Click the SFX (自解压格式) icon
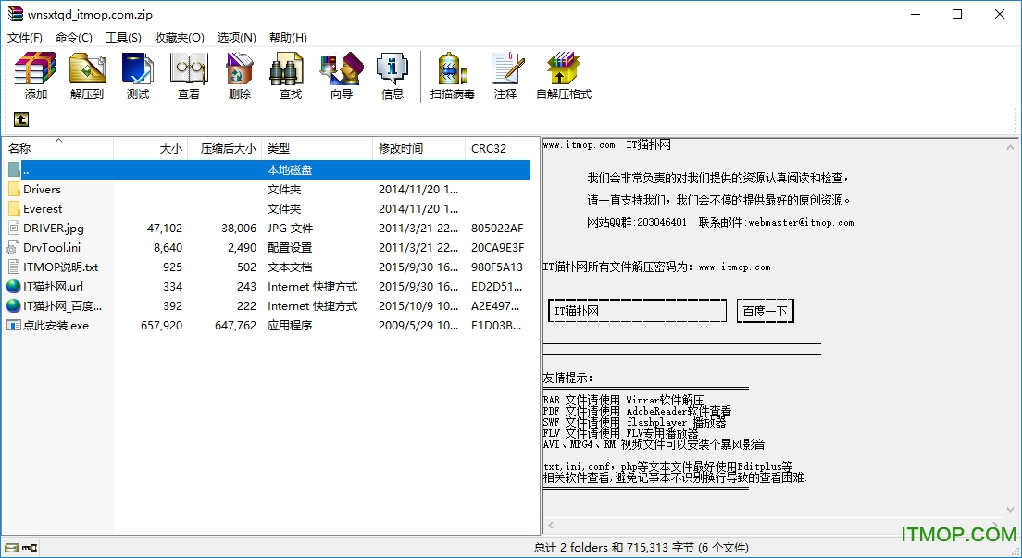 (564, 76)
